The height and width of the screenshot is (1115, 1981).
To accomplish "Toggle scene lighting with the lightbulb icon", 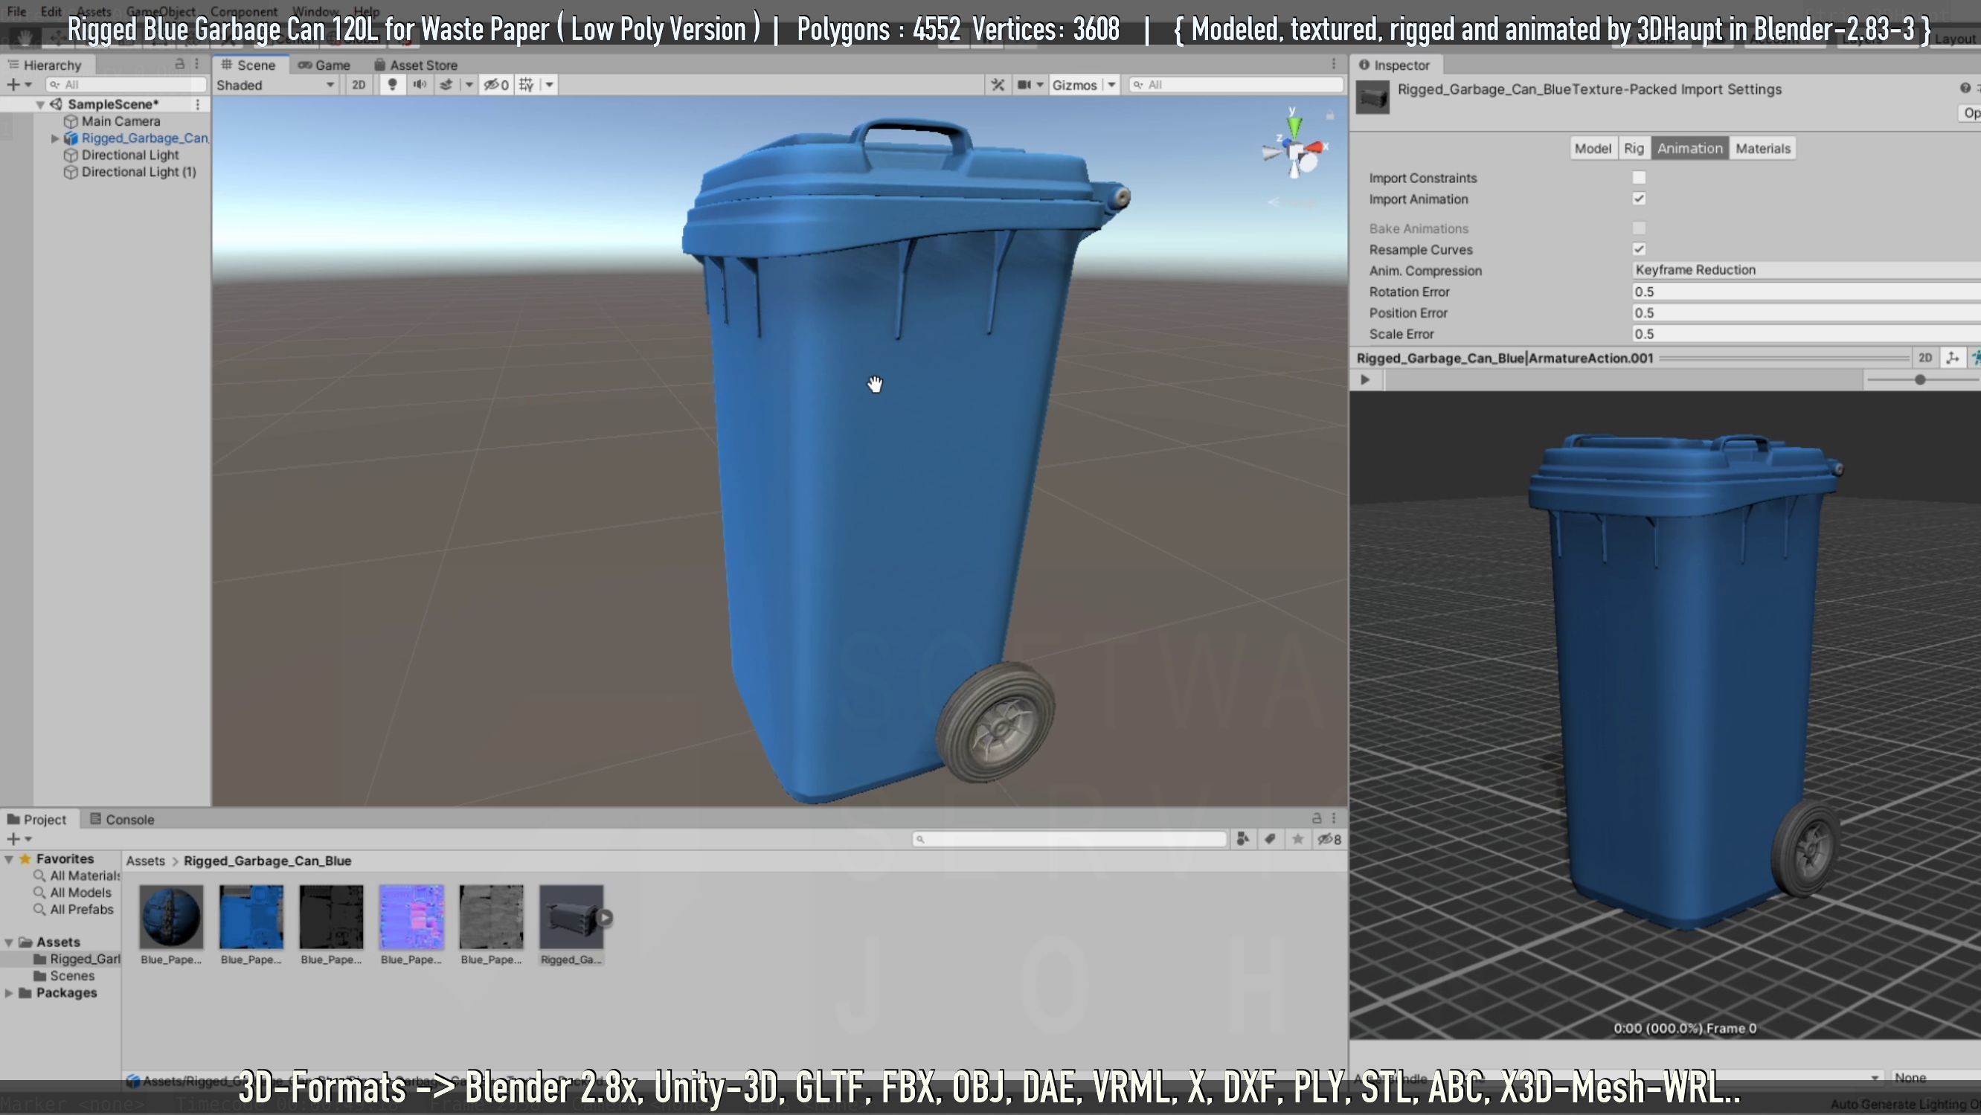I will click(x=392, y=85).
